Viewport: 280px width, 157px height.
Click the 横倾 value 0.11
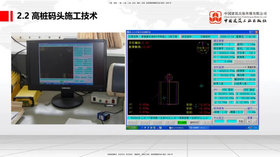pos(240,112)
